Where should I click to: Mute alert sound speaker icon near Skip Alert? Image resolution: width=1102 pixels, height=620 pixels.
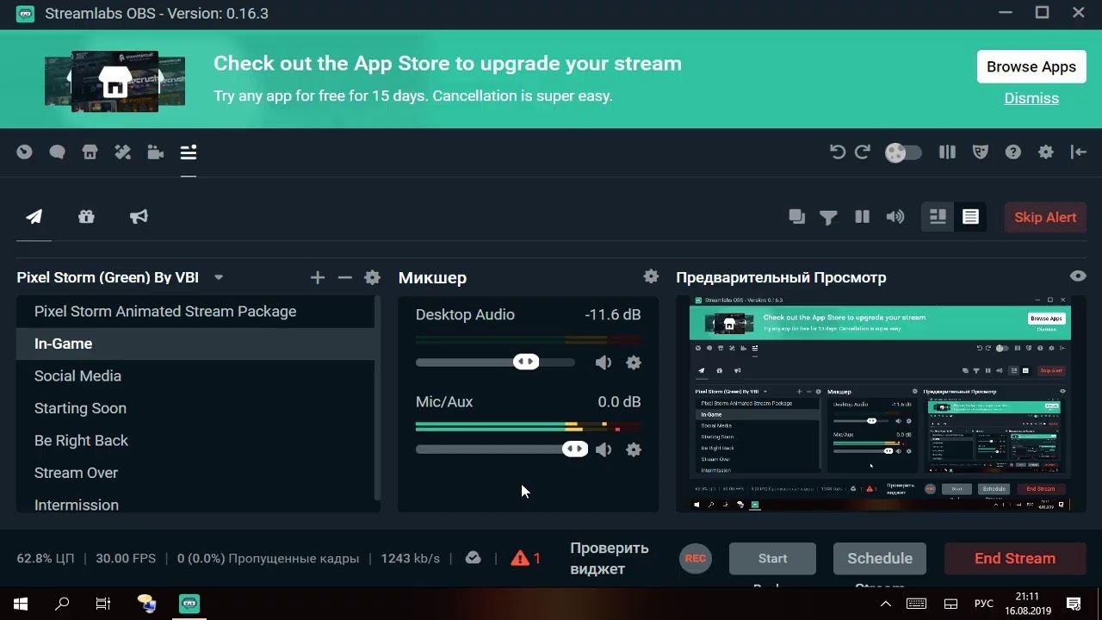click(895, 217)
